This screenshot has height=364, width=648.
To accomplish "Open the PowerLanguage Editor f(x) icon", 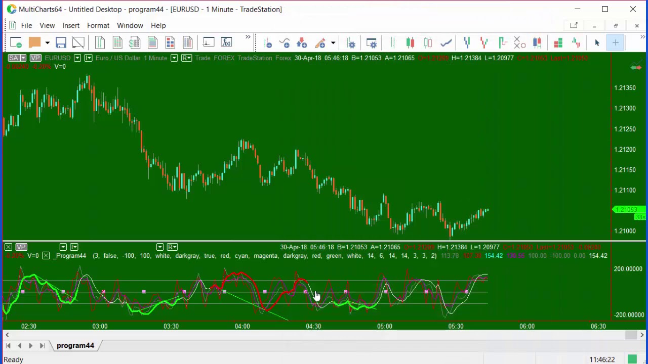I will [226, 43].
